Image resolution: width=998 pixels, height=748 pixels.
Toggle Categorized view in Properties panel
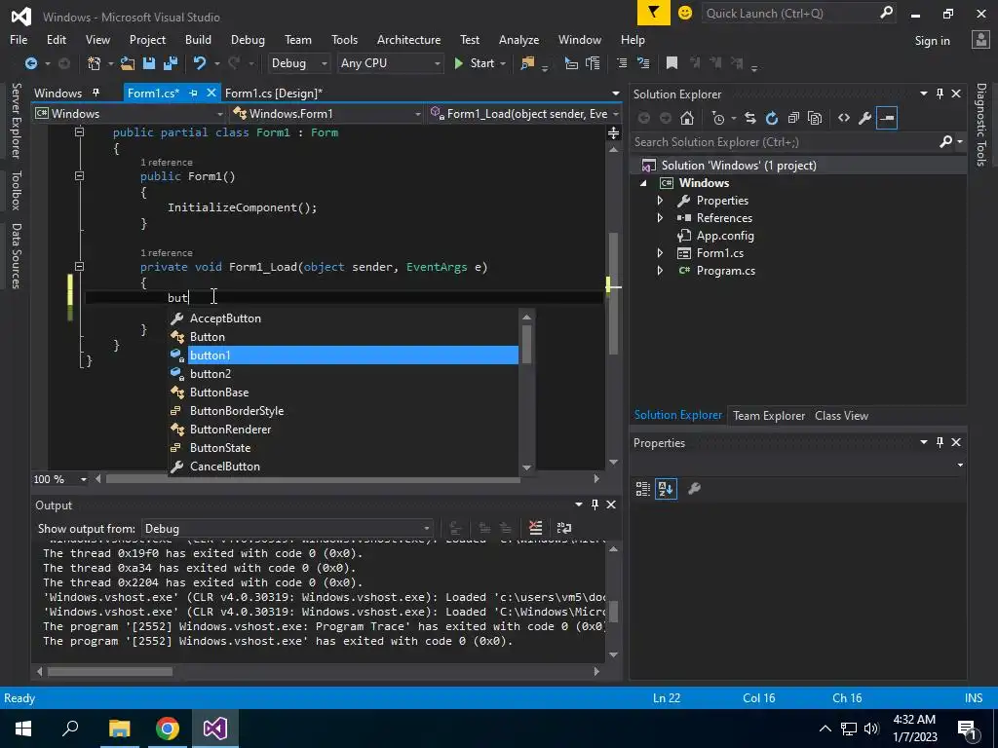(x=643, y=489)
